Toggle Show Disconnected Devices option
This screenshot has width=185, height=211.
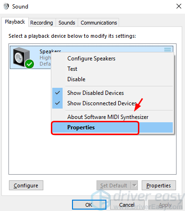pos(102,103)
